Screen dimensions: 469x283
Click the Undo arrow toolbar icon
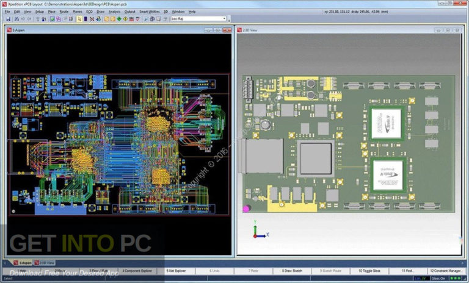[x=23, y=19]
